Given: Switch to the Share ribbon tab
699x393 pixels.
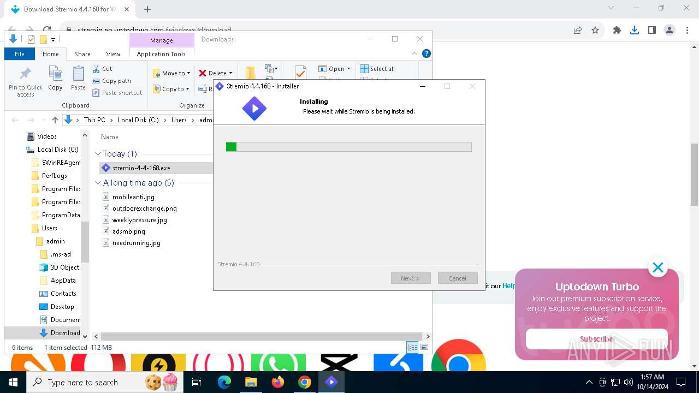Looking at the screenshot, I should tap(82, 54).
